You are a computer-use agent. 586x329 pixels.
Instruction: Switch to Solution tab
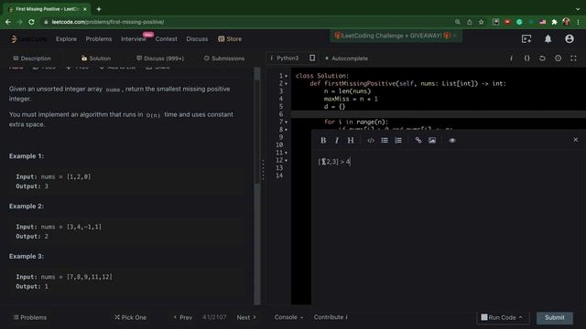[x=96, y=58]
